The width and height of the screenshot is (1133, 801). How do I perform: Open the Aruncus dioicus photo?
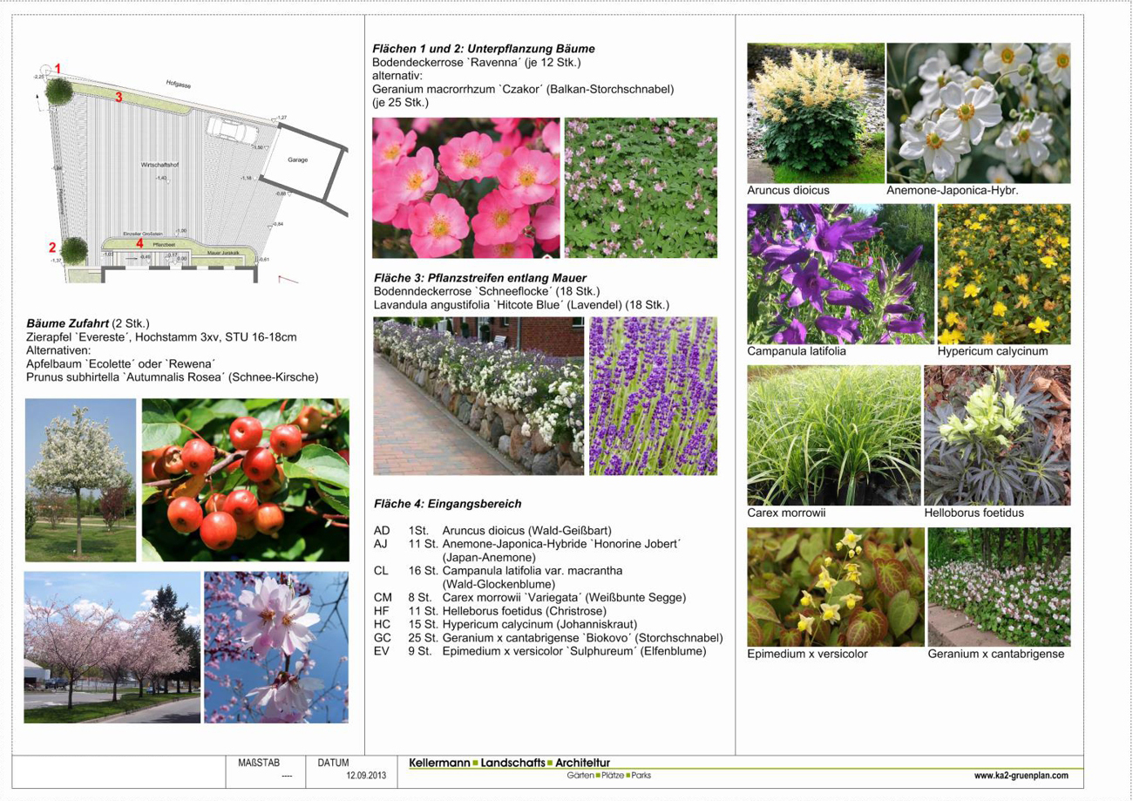pyautogui.click(x=815, y=112)
